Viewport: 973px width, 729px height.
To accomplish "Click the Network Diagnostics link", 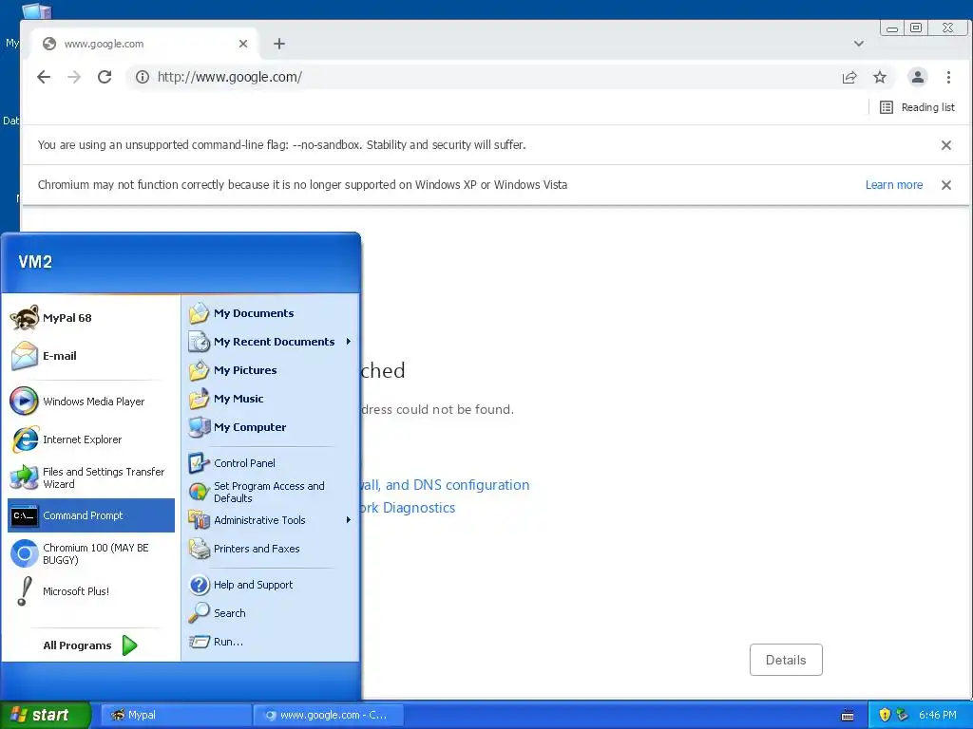I will pos(408,508).
